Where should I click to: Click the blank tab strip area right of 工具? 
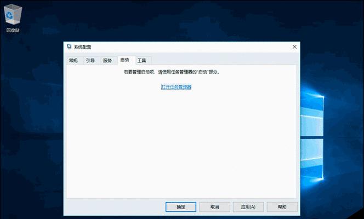click(x=219, y=60)
